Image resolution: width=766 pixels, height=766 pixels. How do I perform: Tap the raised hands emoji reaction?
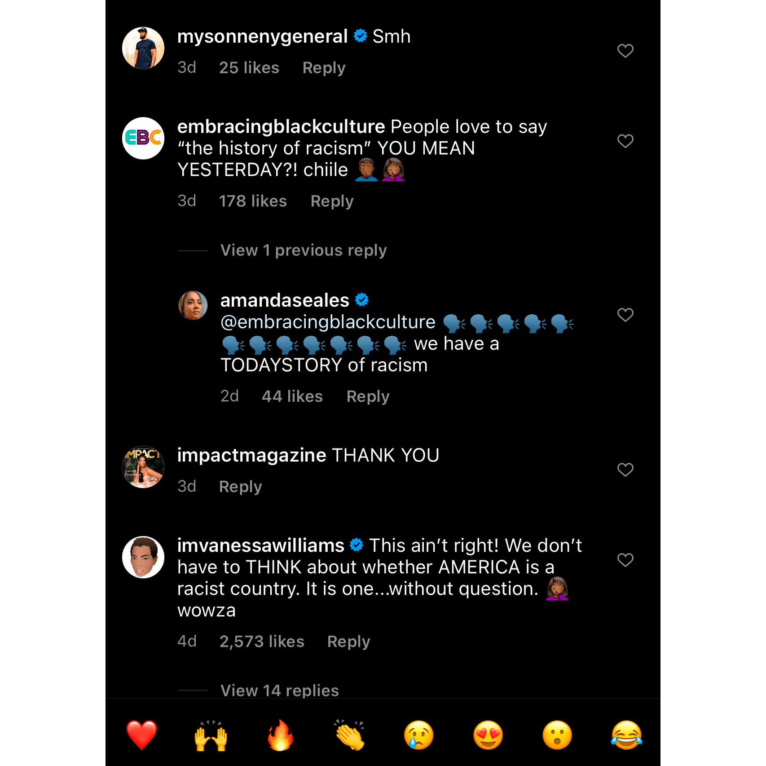pyautogui.click(x=211, y=735)
